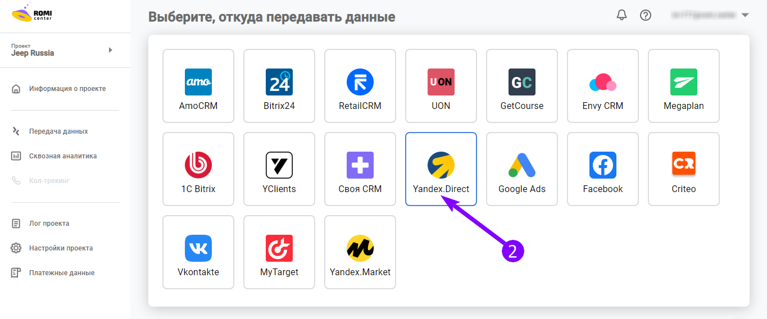Click the ROMI center logo
Image resolution: width=767 pixels, height=319 pixels.
31,13
